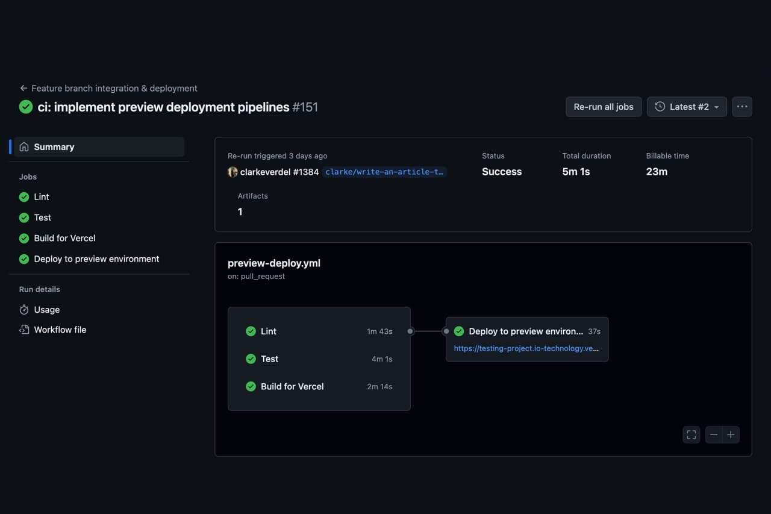The height and width of the screenshot is (514, 771).
Task: Click the green check on the Deploy graph node
Action: [x=459, y=331]
